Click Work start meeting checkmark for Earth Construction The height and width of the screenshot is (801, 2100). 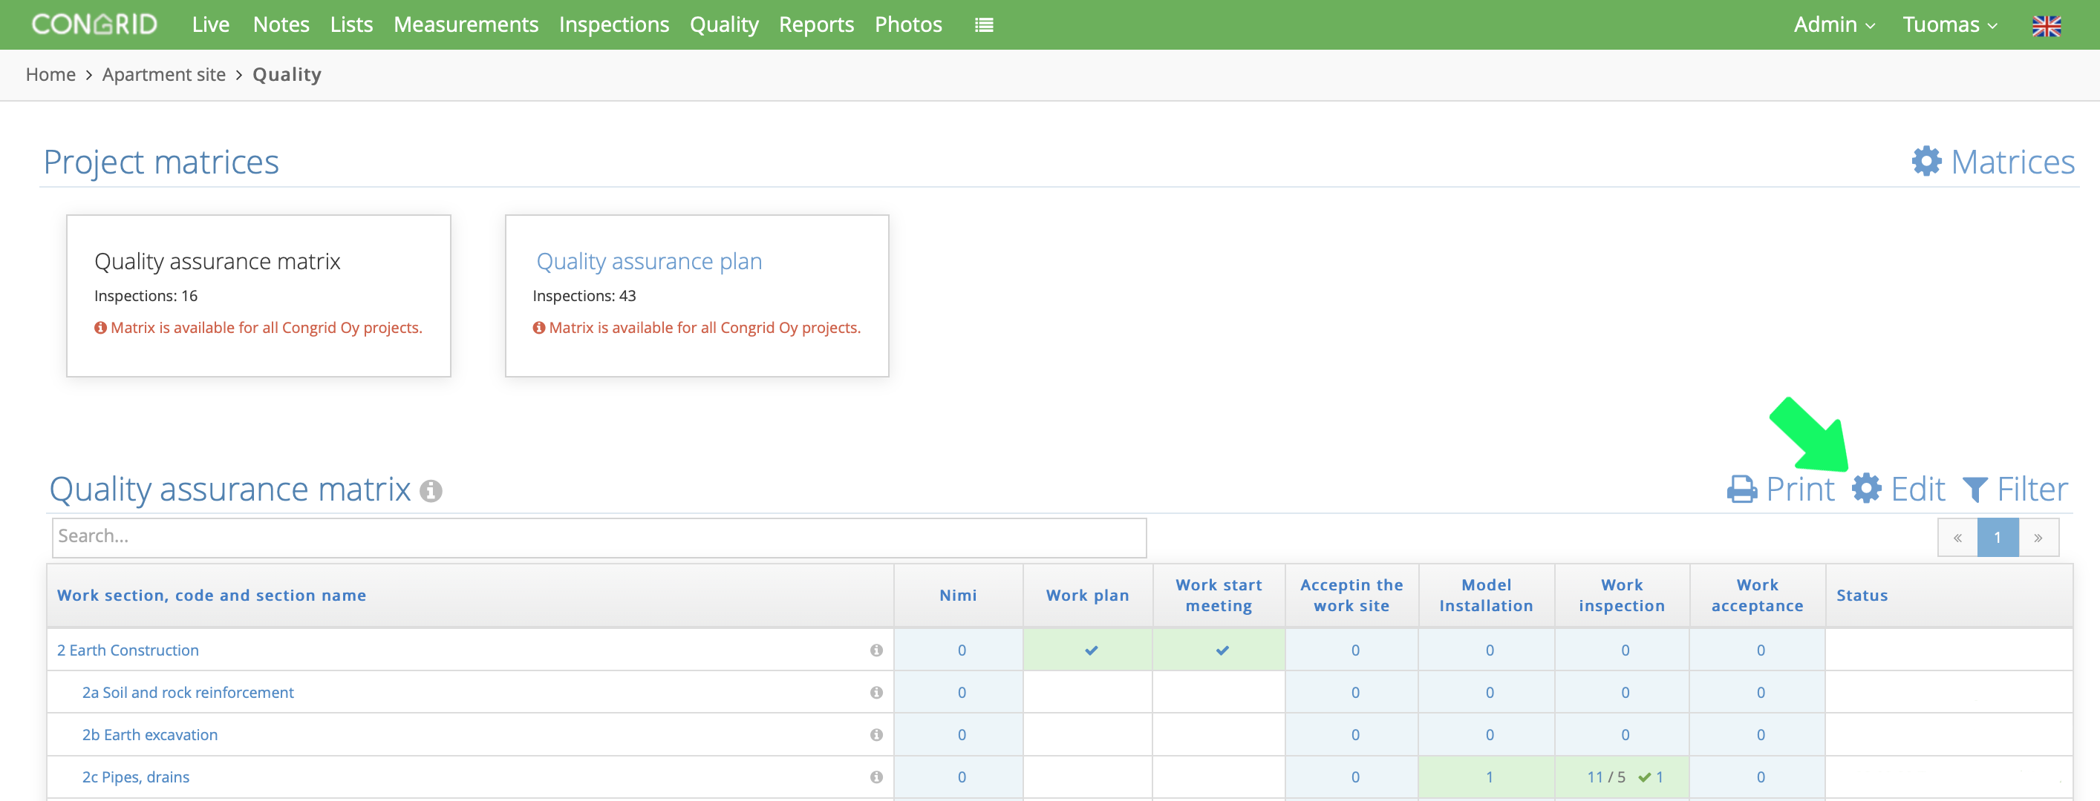1222,650
